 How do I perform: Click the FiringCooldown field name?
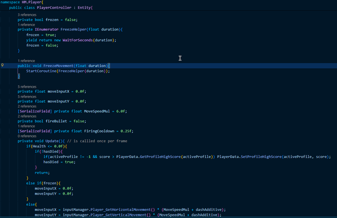(99, 131)
